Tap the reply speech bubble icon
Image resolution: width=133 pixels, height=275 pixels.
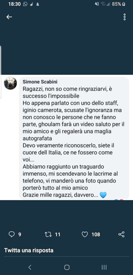11,234
